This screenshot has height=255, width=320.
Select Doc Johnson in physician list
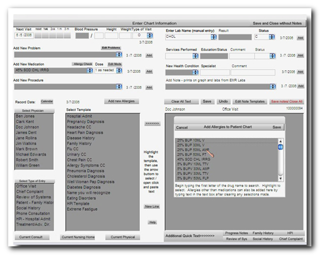[27, 127]
